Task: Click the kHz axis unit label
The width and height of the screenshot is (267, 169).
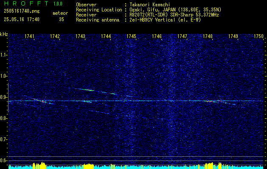Action: pos(4,34)
